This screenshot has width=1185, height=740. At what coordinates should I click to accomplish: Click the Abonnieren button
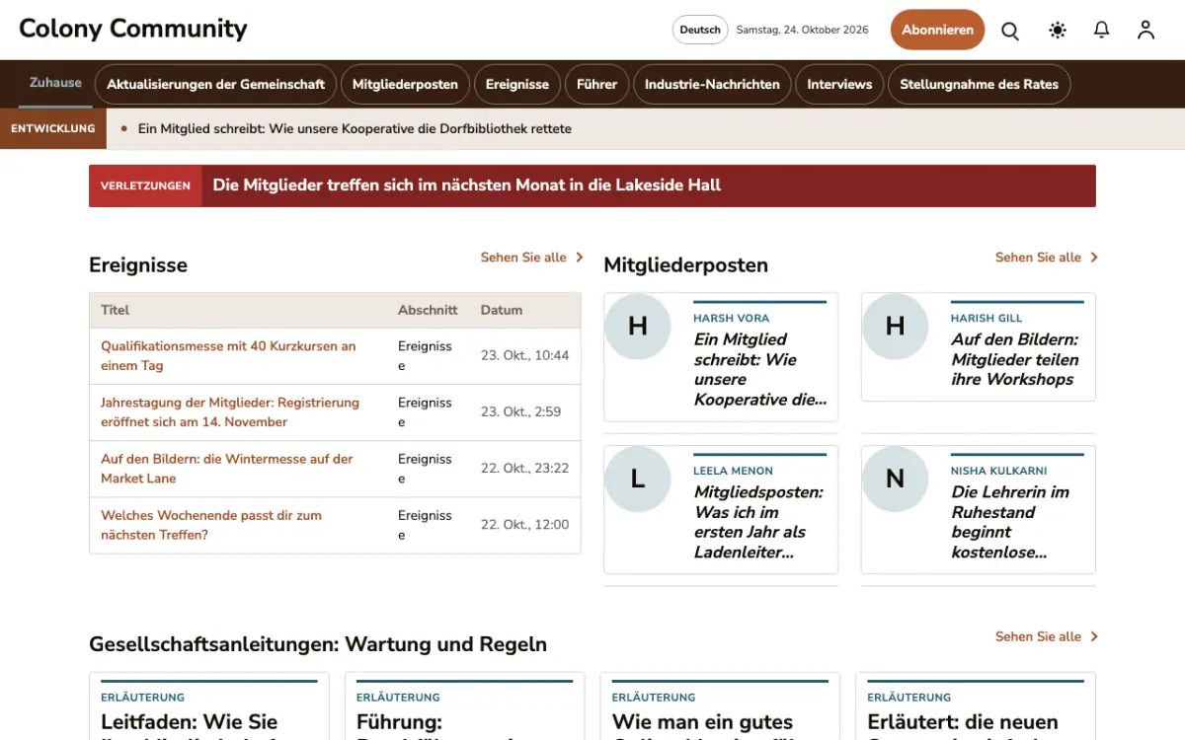coord(937,30)
